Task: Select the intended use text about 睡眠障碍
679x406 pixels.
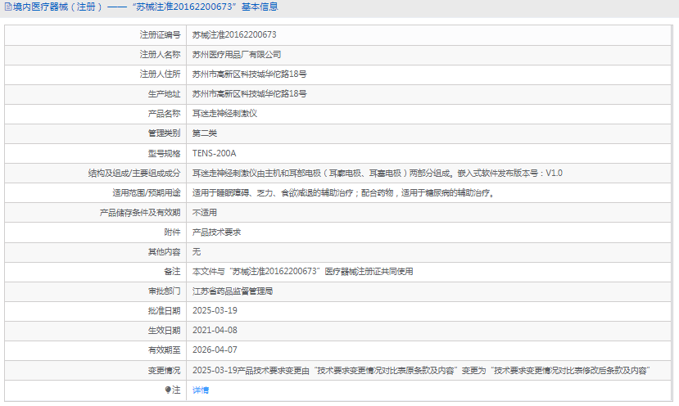Action: click(343, 192)
